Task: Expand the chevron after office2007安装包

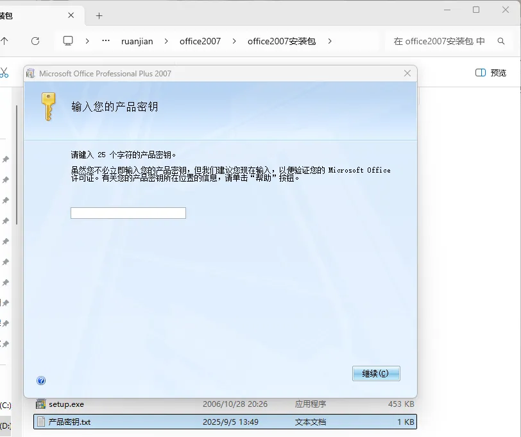Action: click(x=329, y=41)
